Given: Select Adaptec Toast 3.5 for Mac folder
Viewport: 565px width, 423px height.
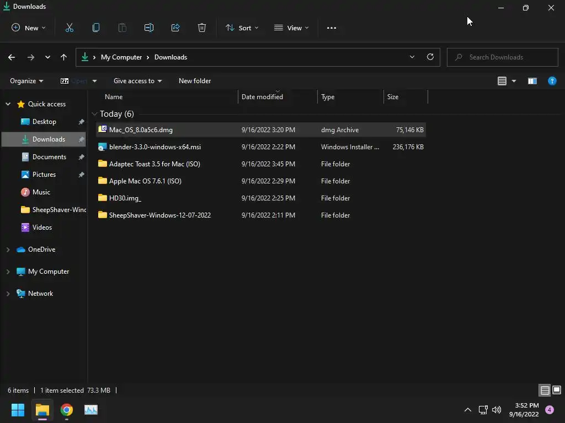Looking at the screenshot, I should (261, 164).
